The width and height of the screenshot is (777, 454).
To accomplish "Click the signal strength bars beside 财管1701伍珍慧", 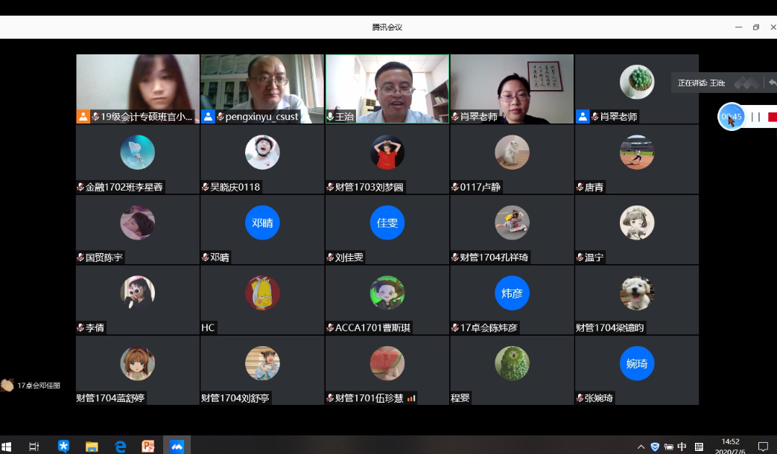I will (x=411, y=398).
